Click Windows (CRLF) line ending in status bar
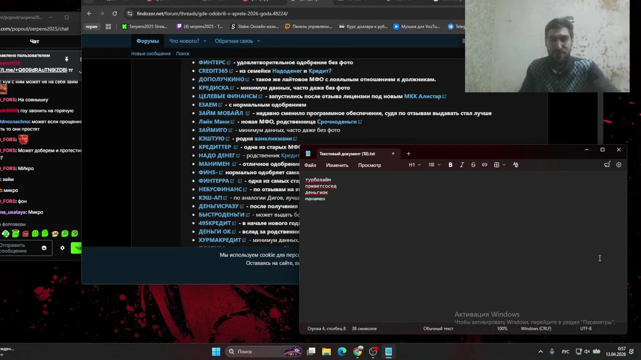Viewport: 641px width, 360px height. click(536, 328)
